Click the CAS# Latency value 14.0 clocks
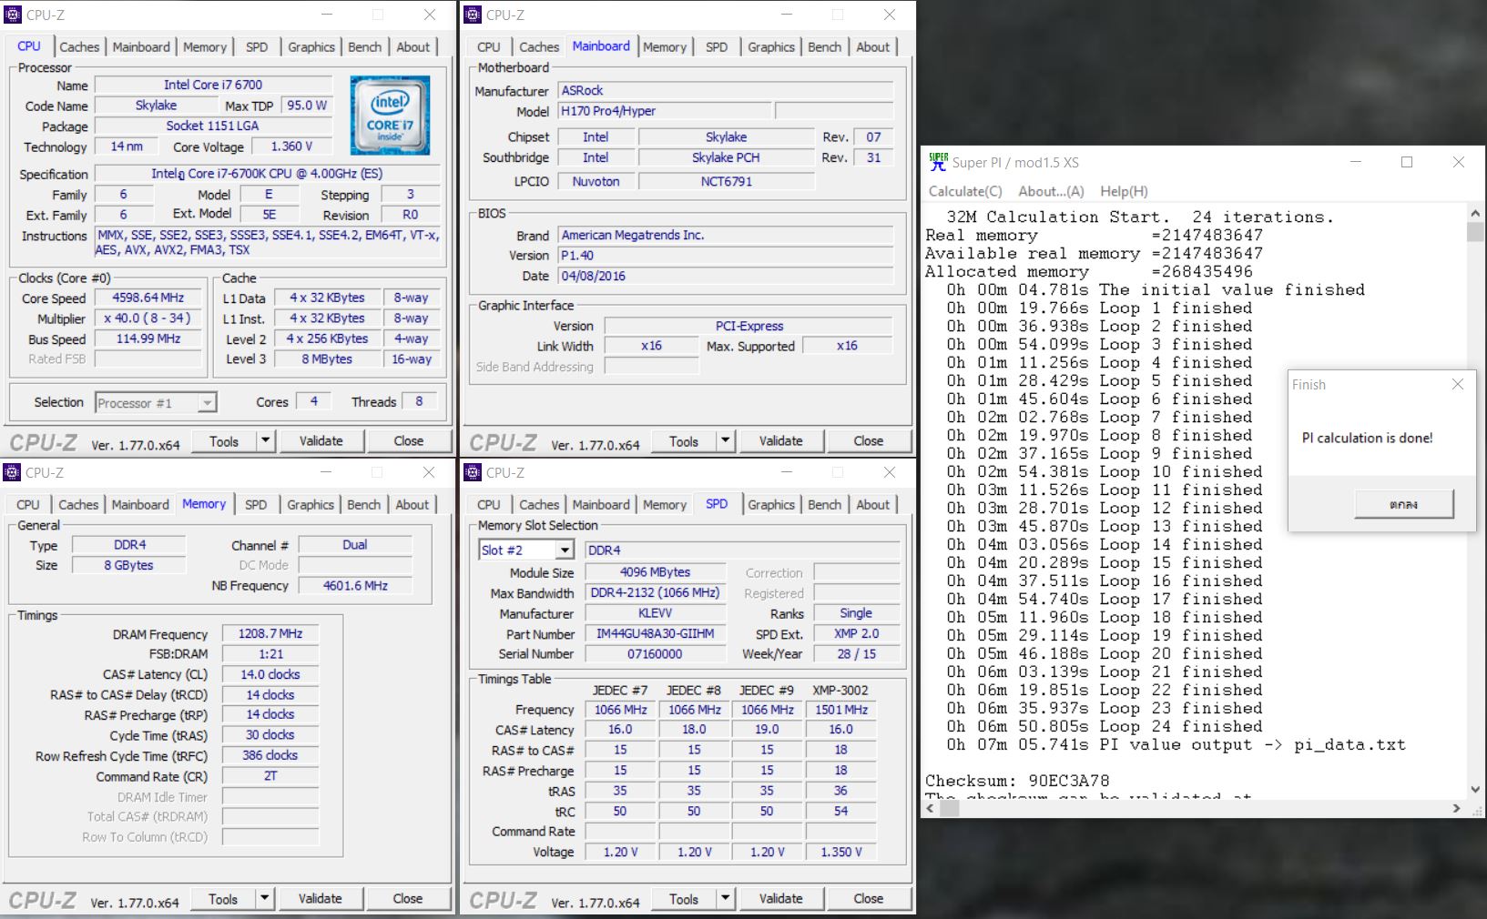 pos(270,674)
